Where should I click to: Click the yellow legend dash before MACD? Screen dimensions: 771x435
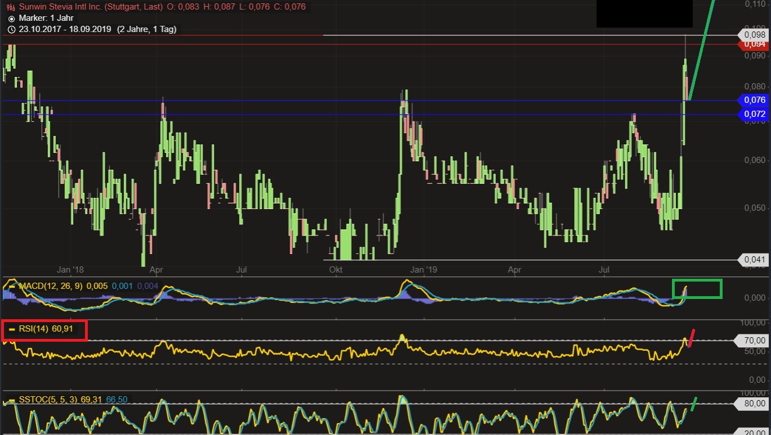[x=12, y=286]
